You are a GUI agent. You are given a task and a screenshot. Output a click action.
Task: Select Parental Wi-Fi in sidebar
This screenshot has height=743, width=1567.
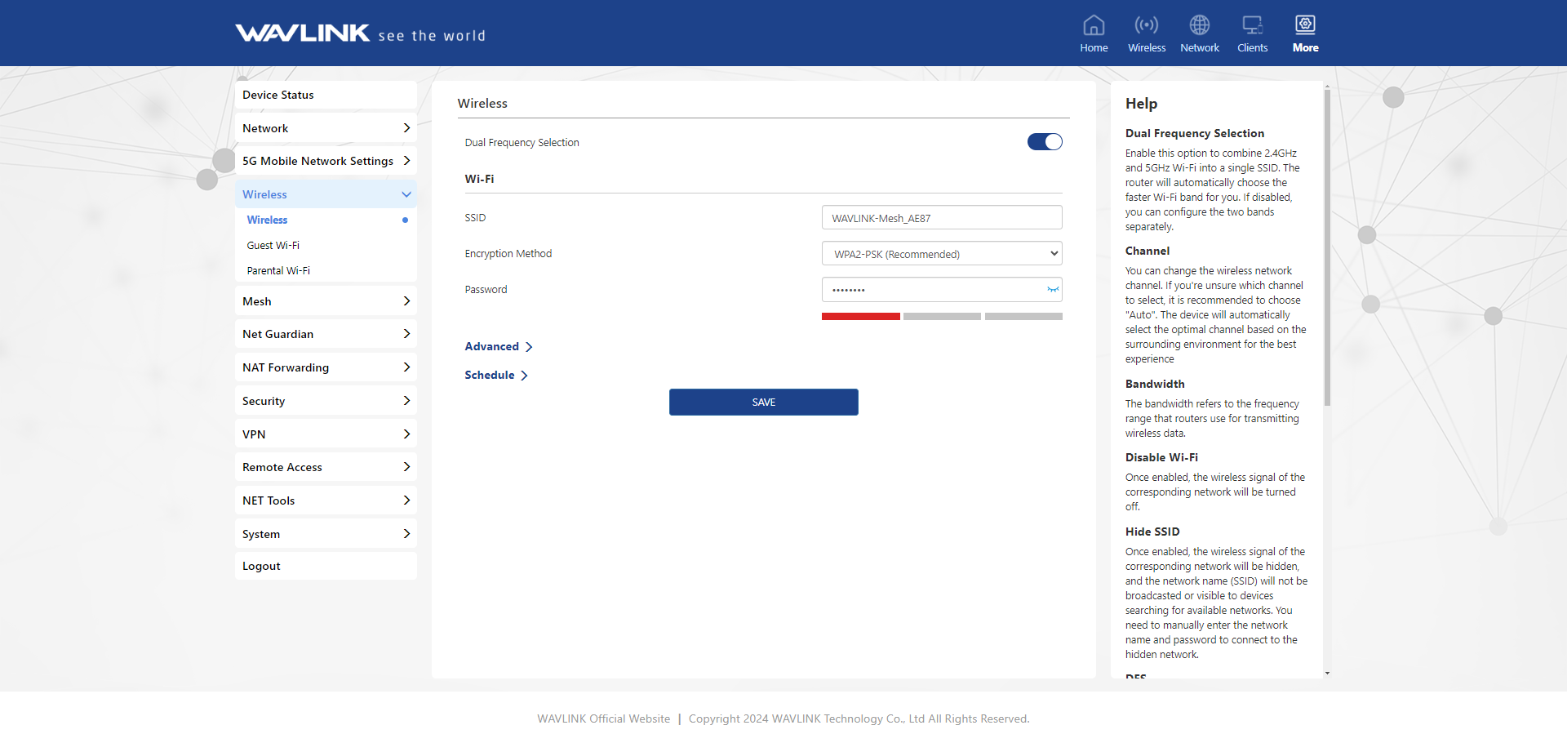click(x=278, y=271)
